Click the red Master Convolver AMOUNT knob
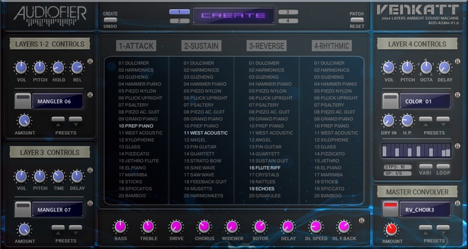Viewport: 468px width, 249px height. click(391, 229)
